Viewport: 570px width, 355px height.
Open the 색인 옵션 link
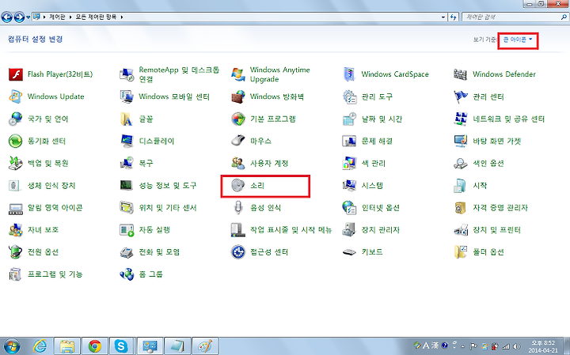(x=488, y=164)
